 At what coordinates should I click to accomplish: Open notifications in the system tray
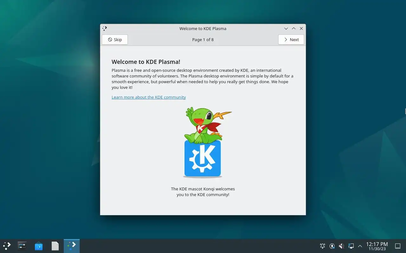[x=323, y=246]
